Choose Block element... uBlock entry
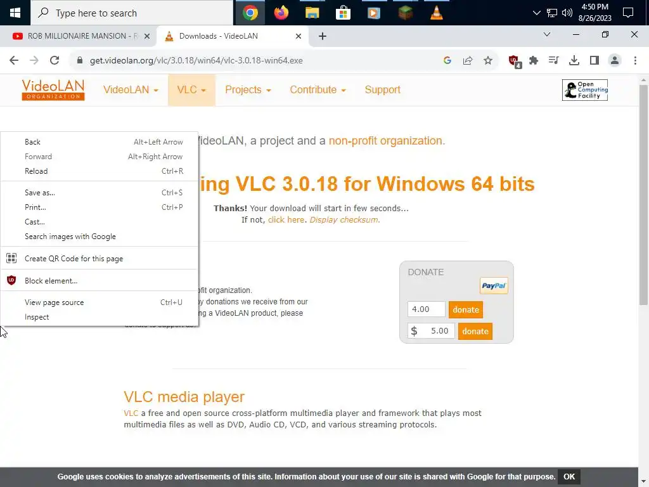649x487 pixels. [100, 281]
